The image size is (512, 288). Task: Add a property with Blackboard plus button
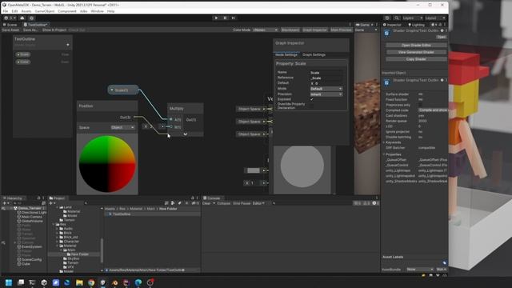tap(67, 45)
